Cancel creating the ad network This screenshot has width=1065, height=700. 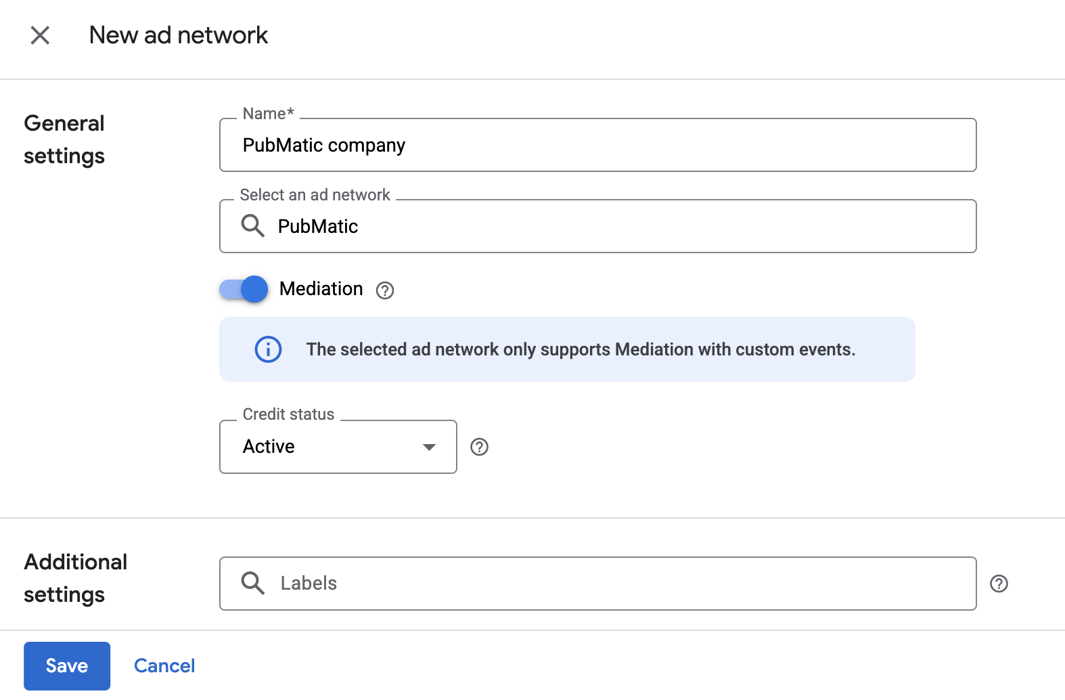pos(164,666)
